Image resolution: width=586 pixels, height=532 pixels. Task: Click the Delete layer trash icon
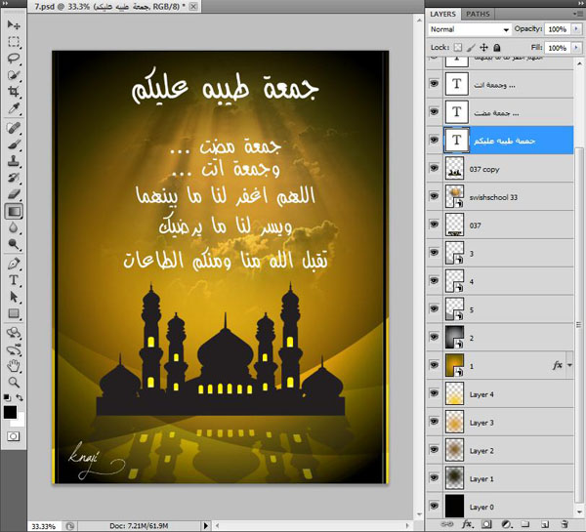564,524
